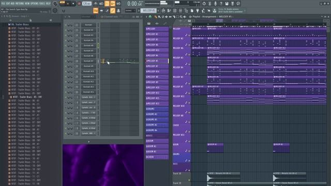The width and height of the screenshot is (331, 186).
Task: Click the BOOM #2 clip on BOOM track
Action: [215, 147]
